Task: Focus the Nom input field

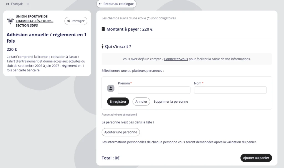Action: 230,90
